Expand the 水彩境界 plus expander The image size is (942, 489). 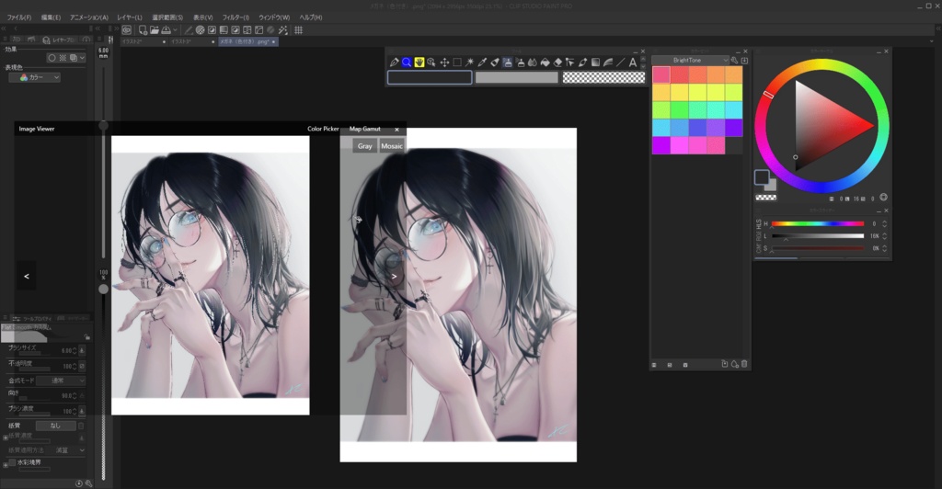click(x=6, y=465)
